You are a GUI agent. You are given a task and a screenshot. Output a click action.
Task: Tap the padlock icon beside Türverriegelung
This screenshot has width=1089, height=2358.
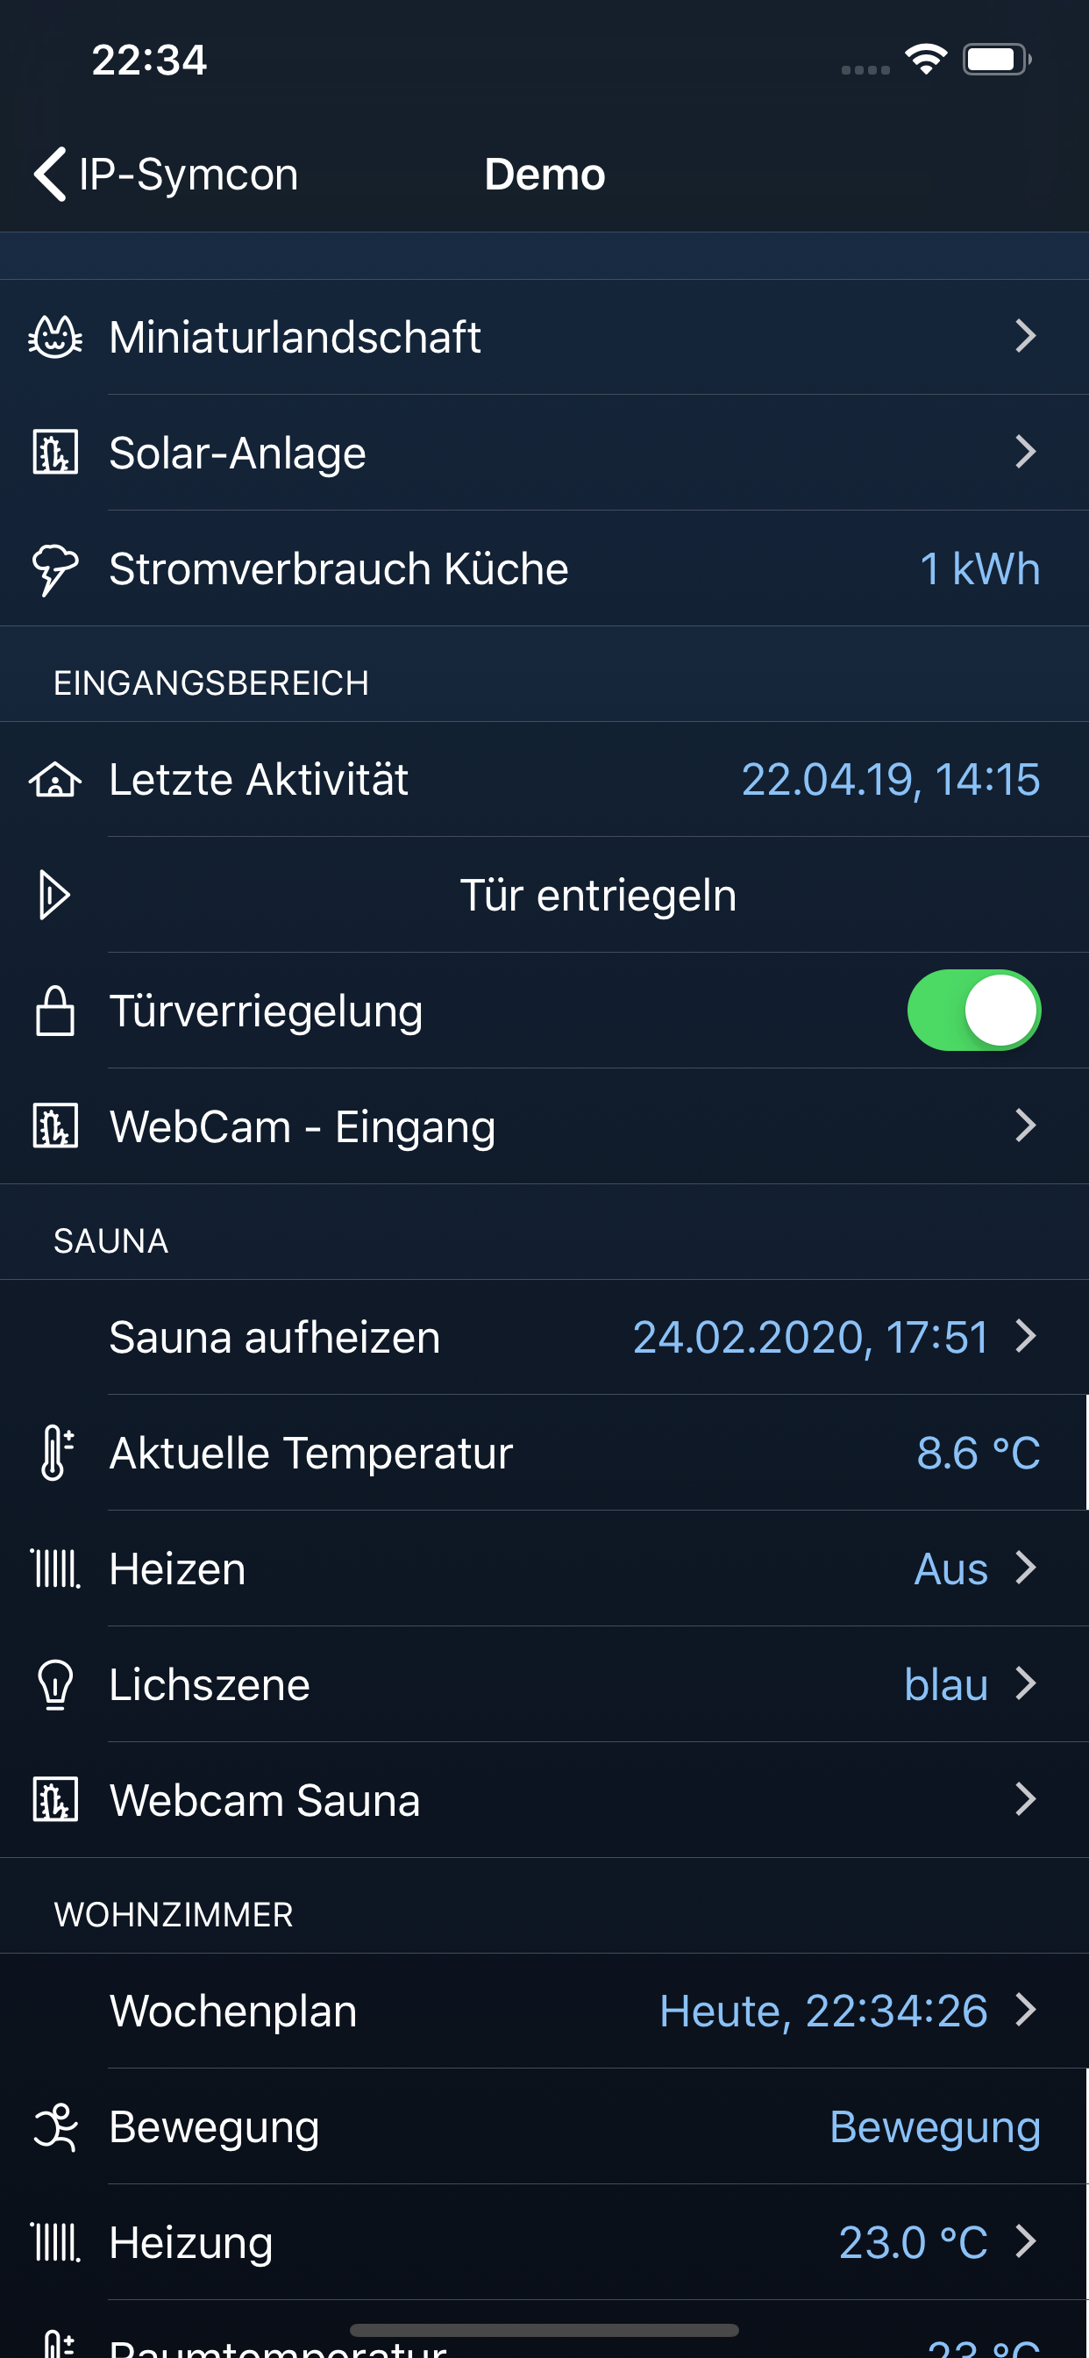click(55, 1011)
